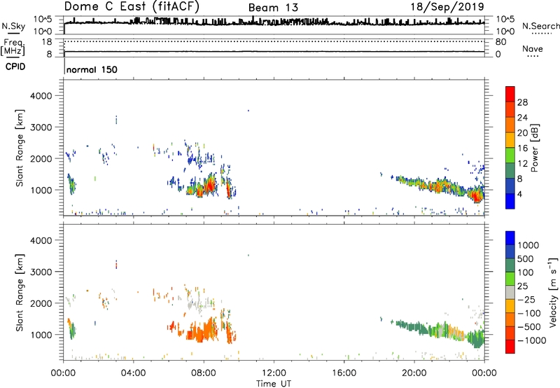Click the 'normal 150' CPID text
The height and width of the screenshot is (388, 560).
[92, 69]
